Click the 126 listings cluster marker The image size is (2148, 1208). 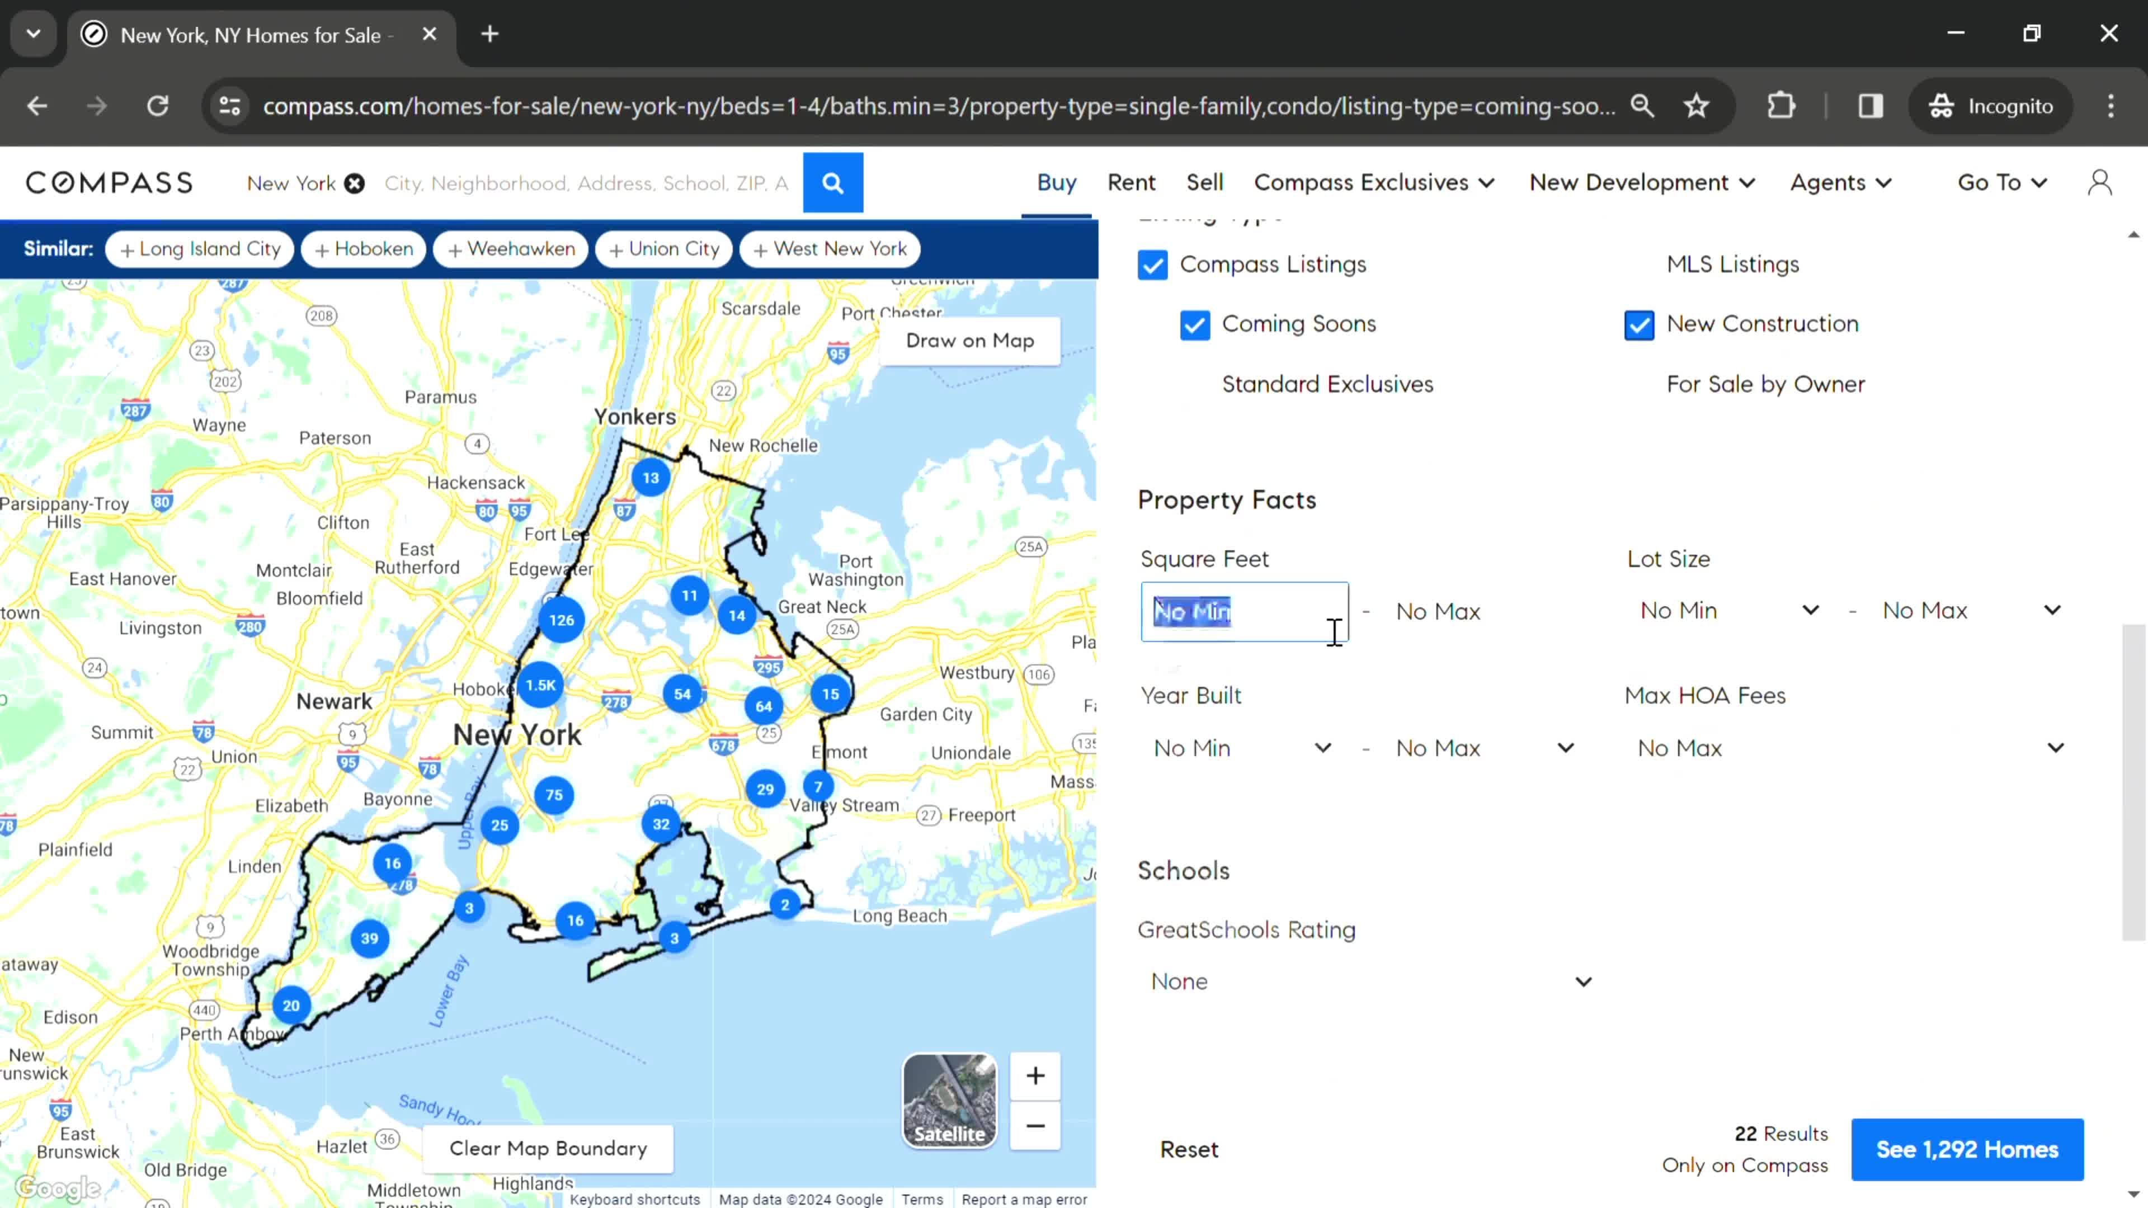pos(561,620)
